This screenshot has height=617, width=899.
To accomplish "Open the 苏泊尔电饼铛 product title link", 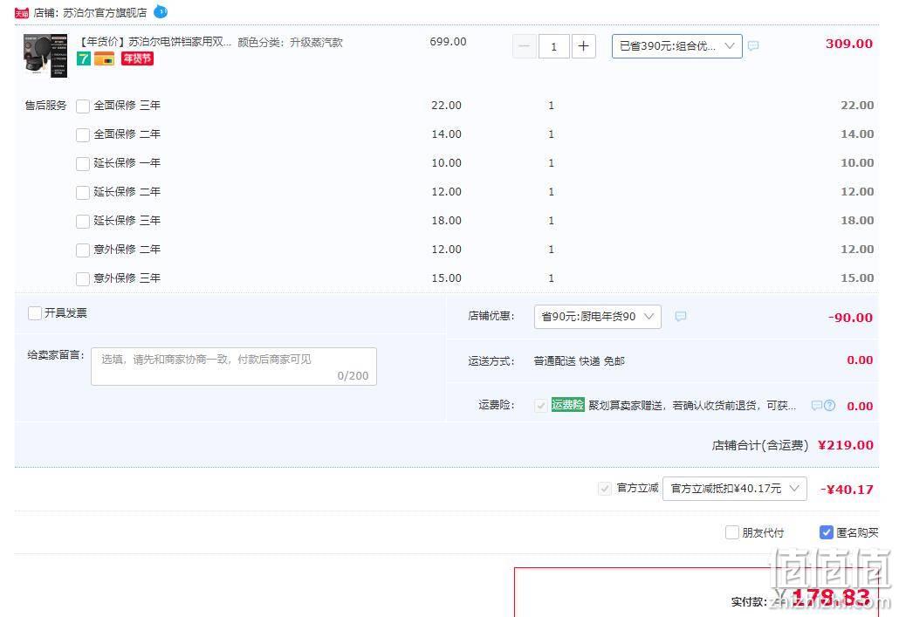I will point(154,42).
